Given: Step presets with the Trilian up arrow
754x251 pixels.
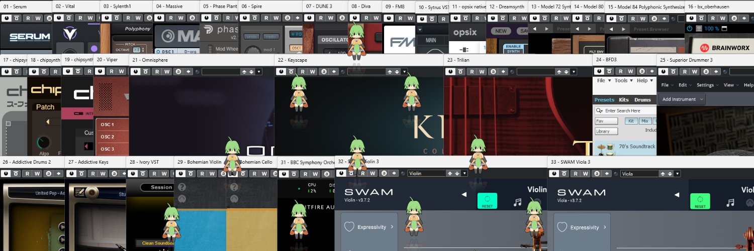Looking at the screenshot, I should 559,72.
